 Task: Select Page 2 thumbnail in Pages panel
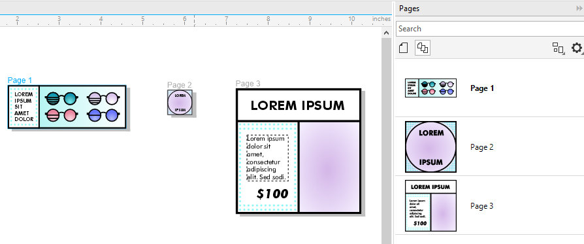431,147
